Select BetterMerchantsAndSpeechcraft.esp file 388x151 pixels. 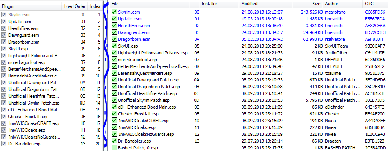(x=154, y=66)
